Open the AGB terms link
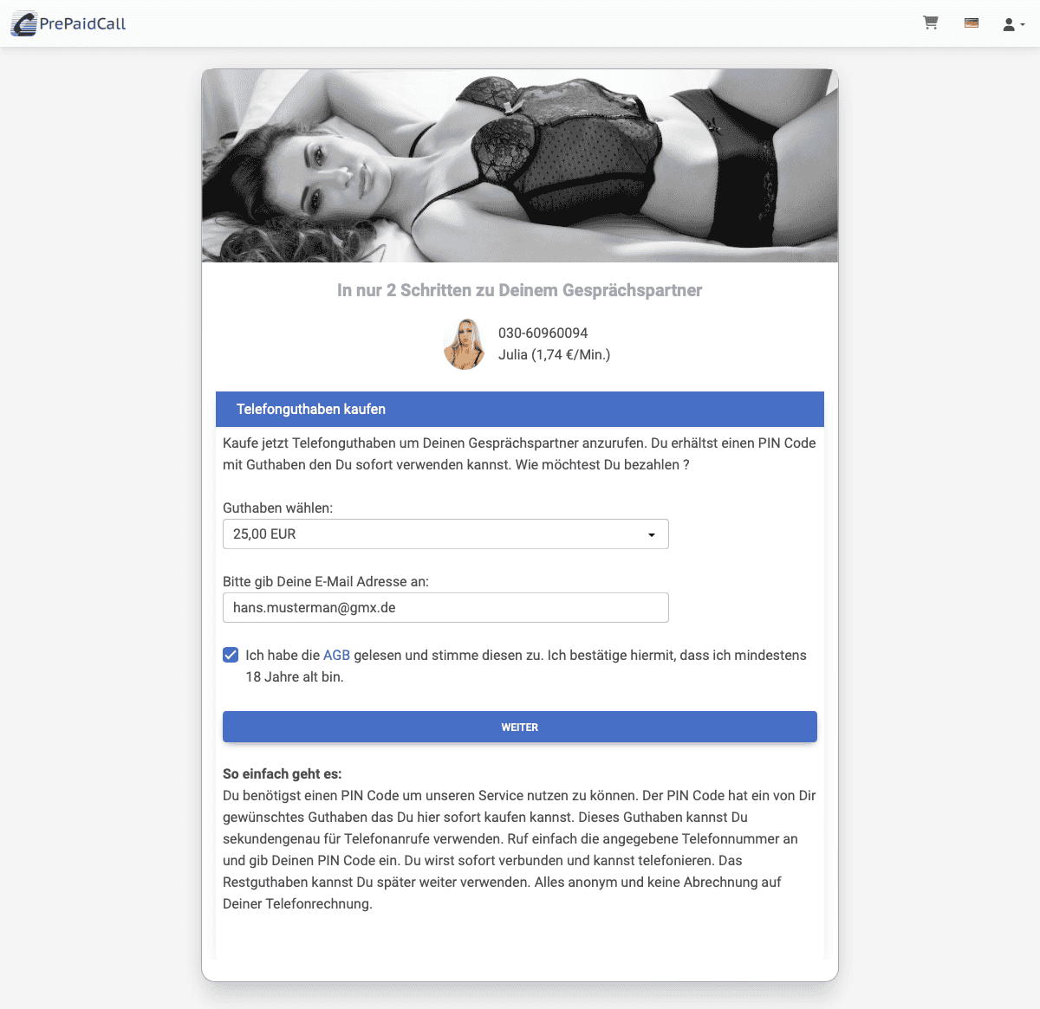1040x1009 pixels. point(336,656)
